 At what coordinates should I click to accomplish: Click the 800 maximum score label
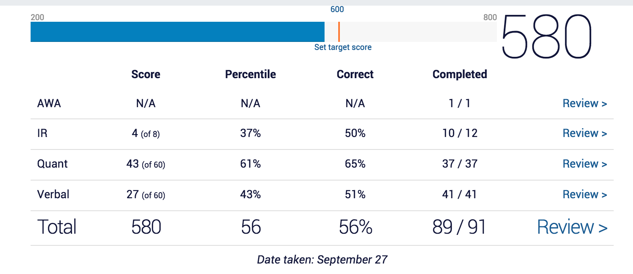coord(490,17)
